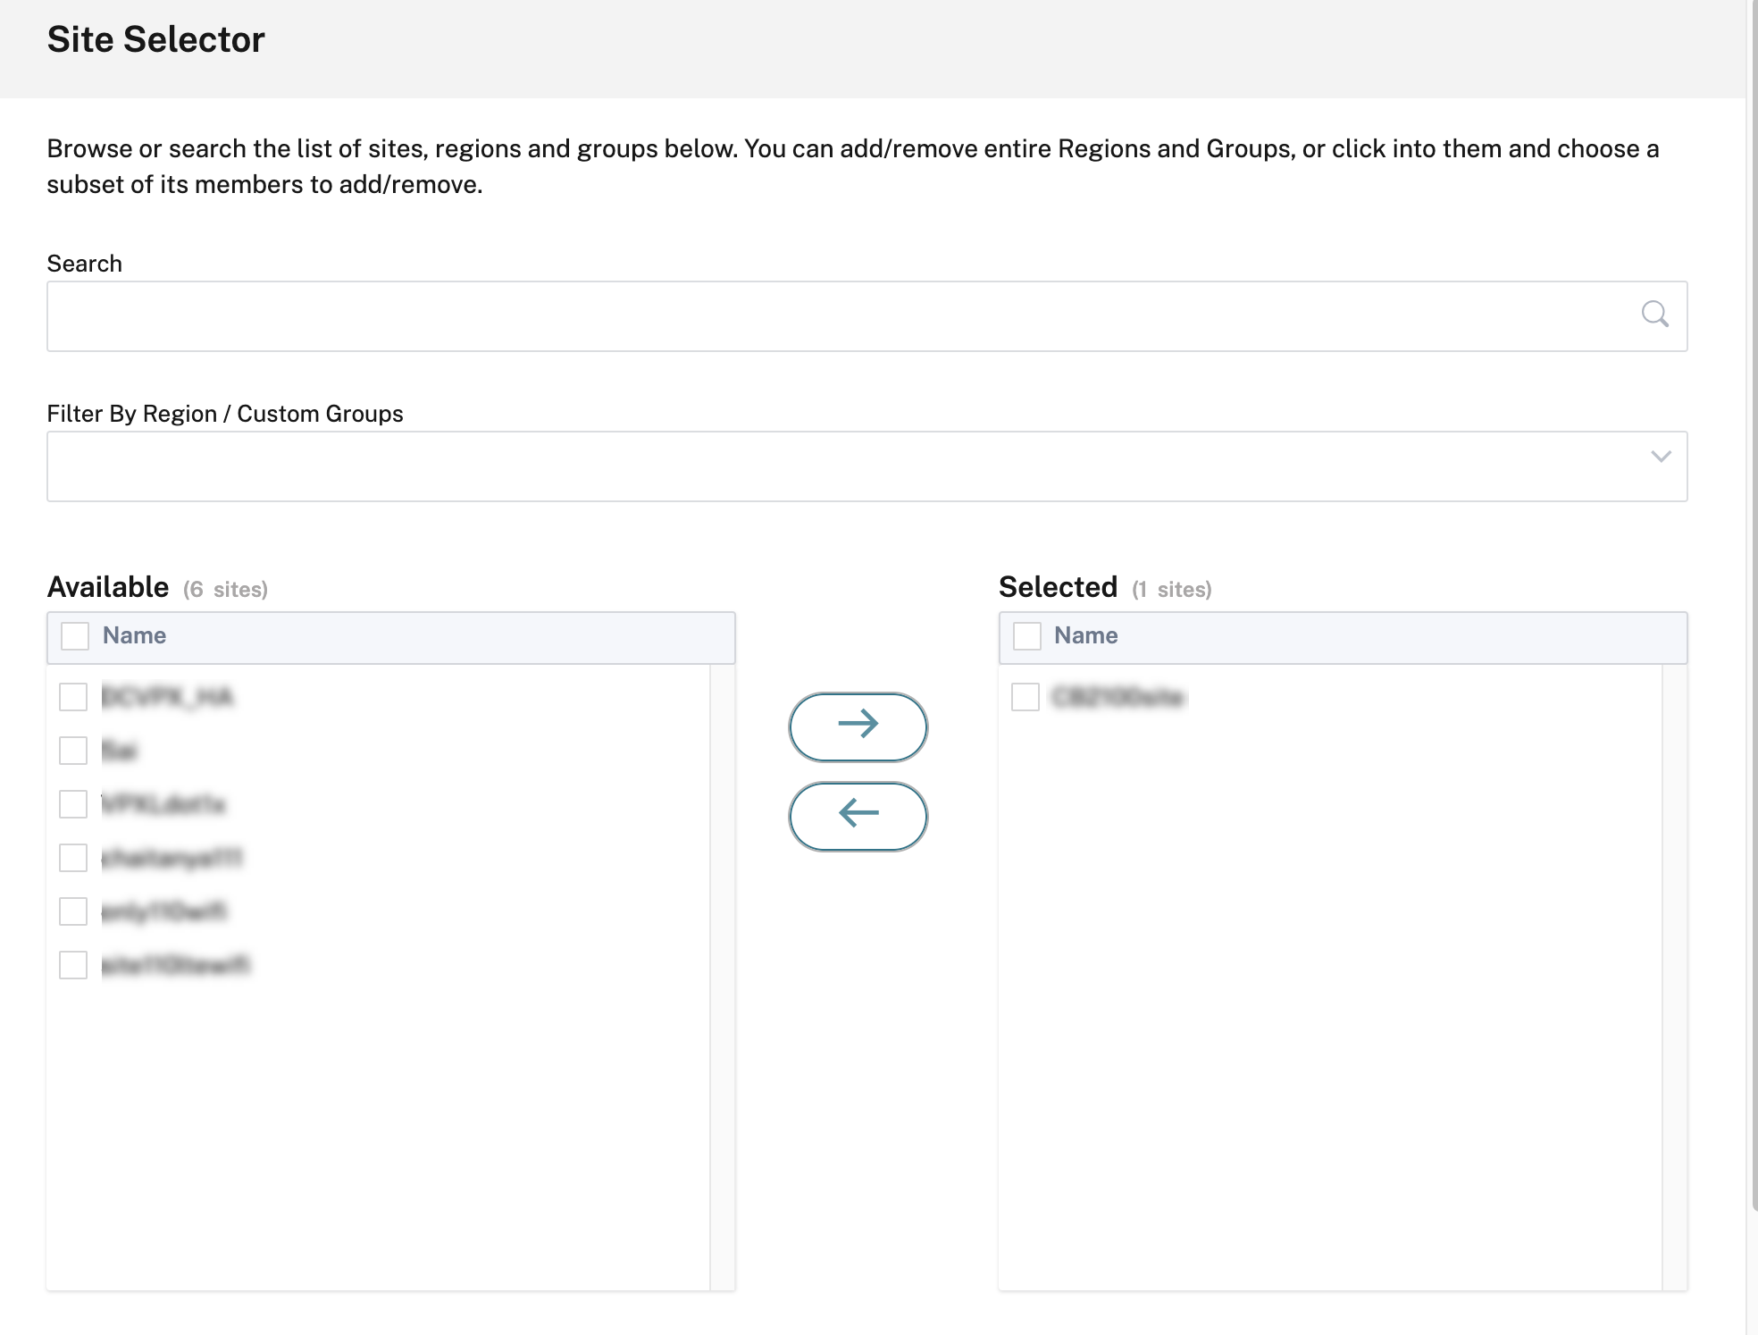Move selected sites right with arrow button
Viewport: 1758px width, 1335px height.
[x=858, y=726]
